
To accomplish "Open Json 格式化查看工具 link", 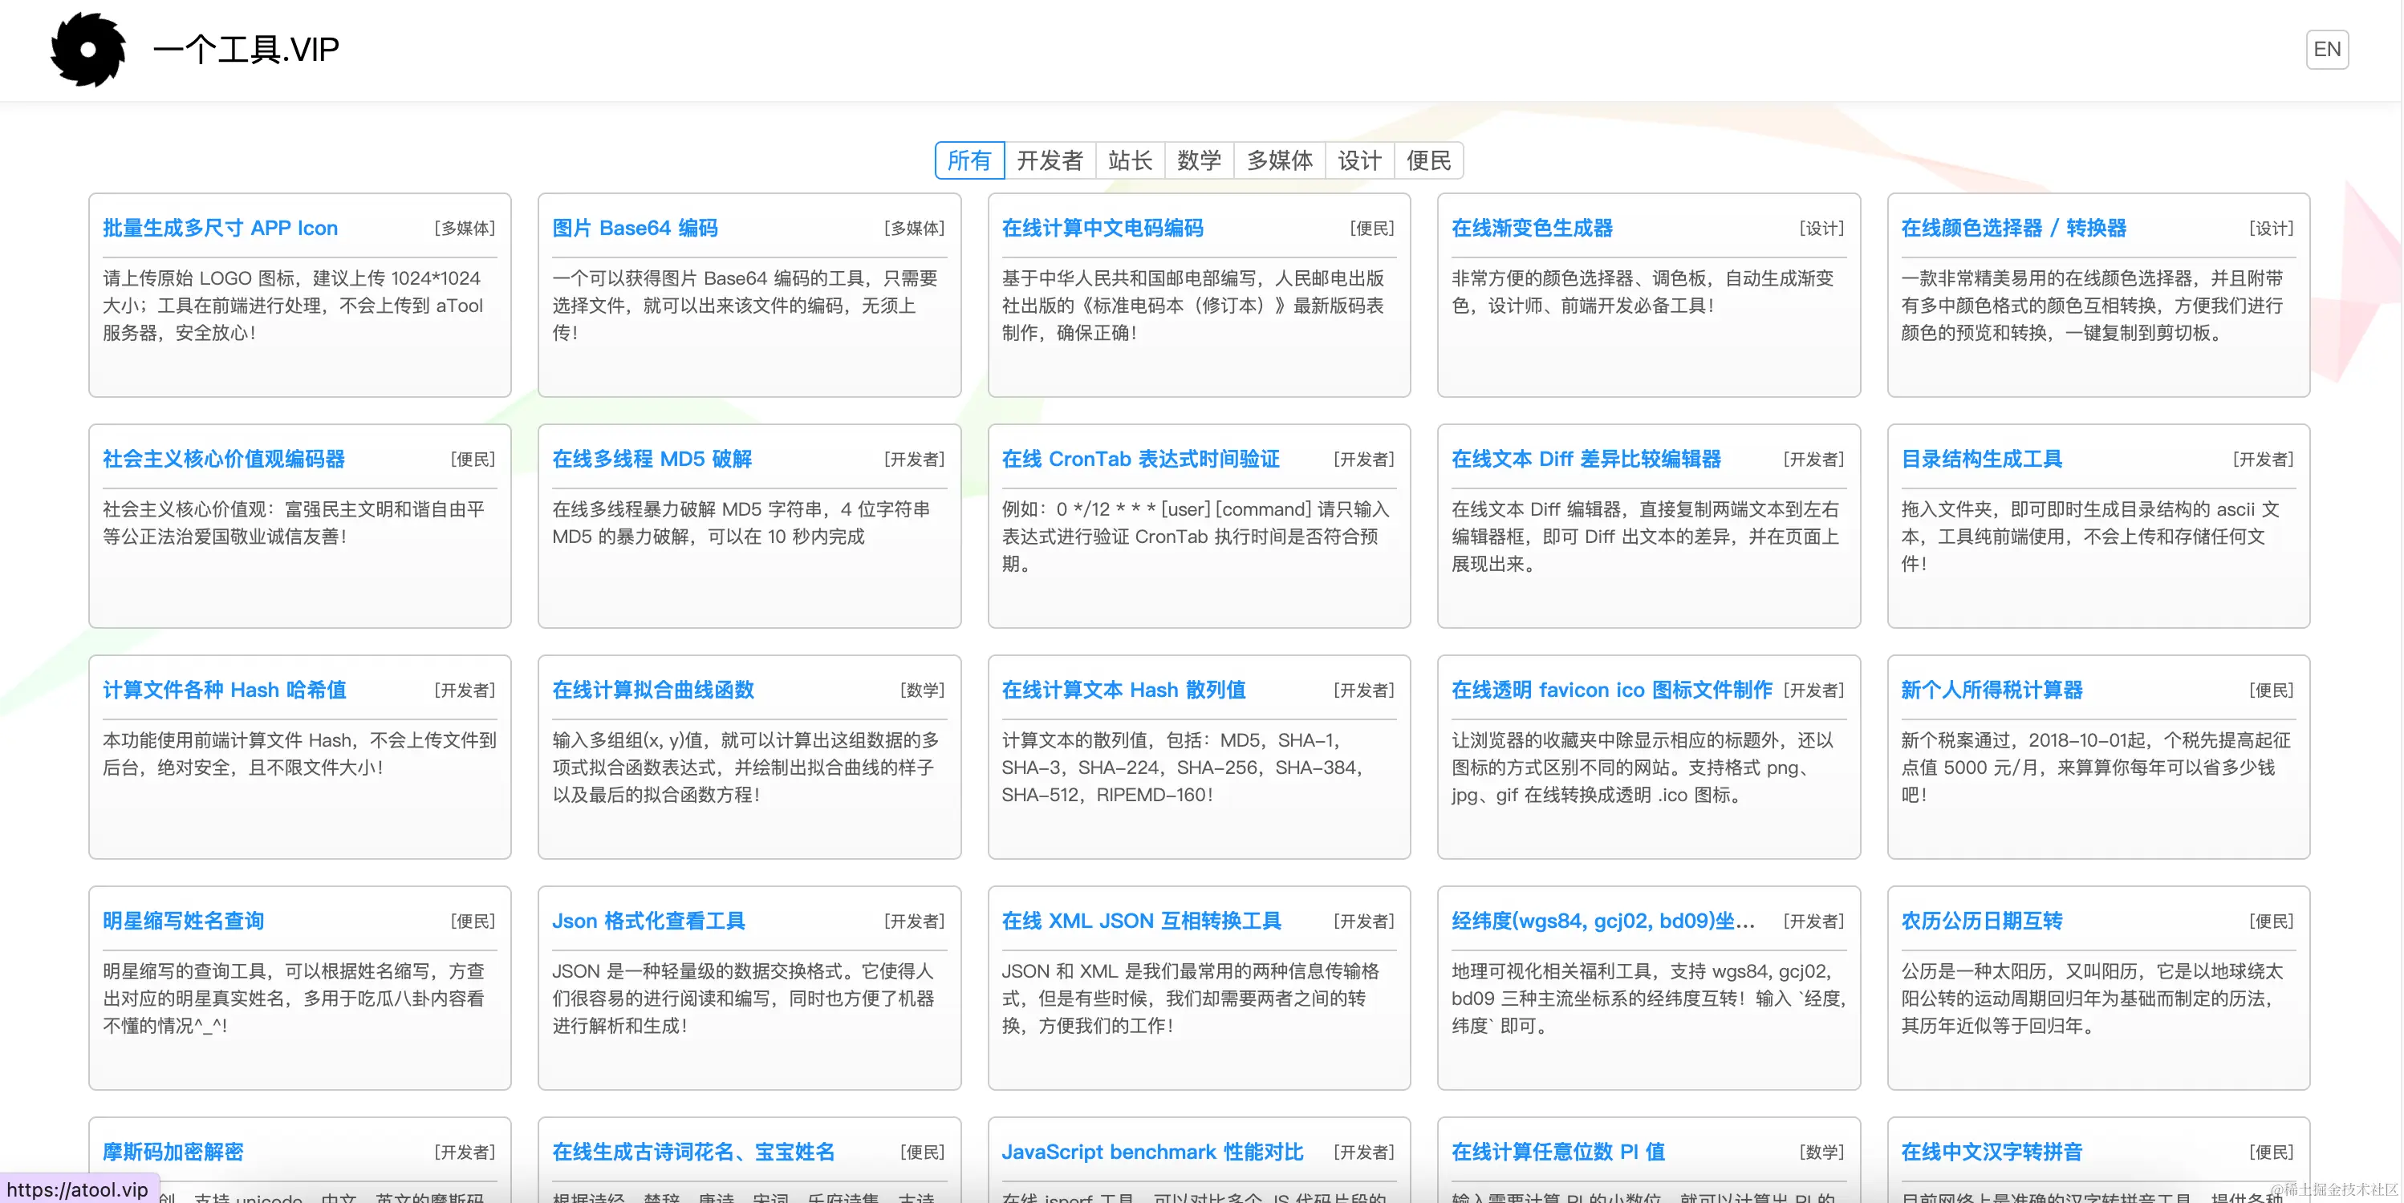I will pos(648,921).
